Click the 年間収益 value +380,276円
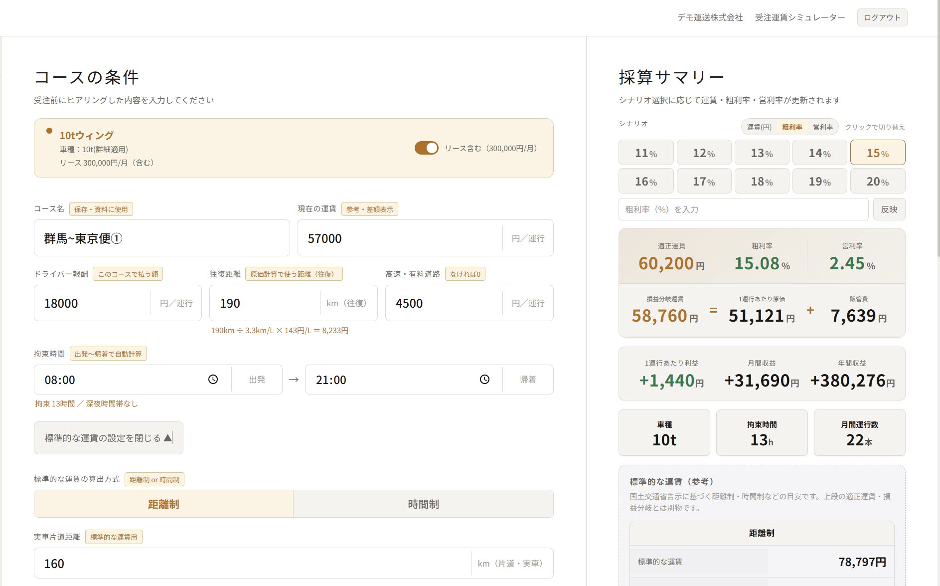This screenshot has height=586, width=940. point(852,381)
